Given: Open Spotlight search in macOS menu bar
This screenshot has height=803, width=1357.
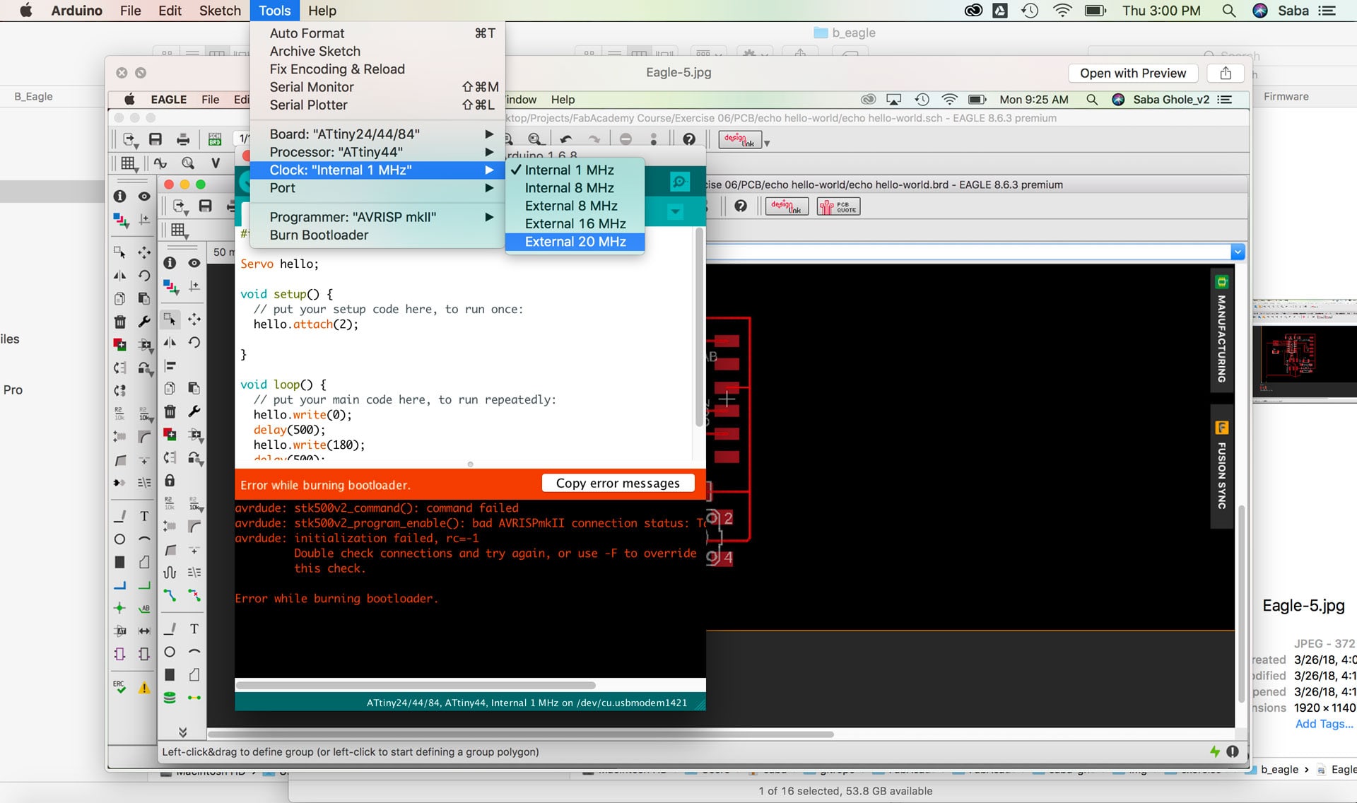Looking at the screenshot, I should point(1229,11).
